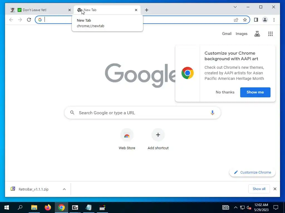Image resolution: width=285 pixels, height=213 pixels.
Task: Open the network tray icon
Action: pyautogui.click(x=242, y=207)
